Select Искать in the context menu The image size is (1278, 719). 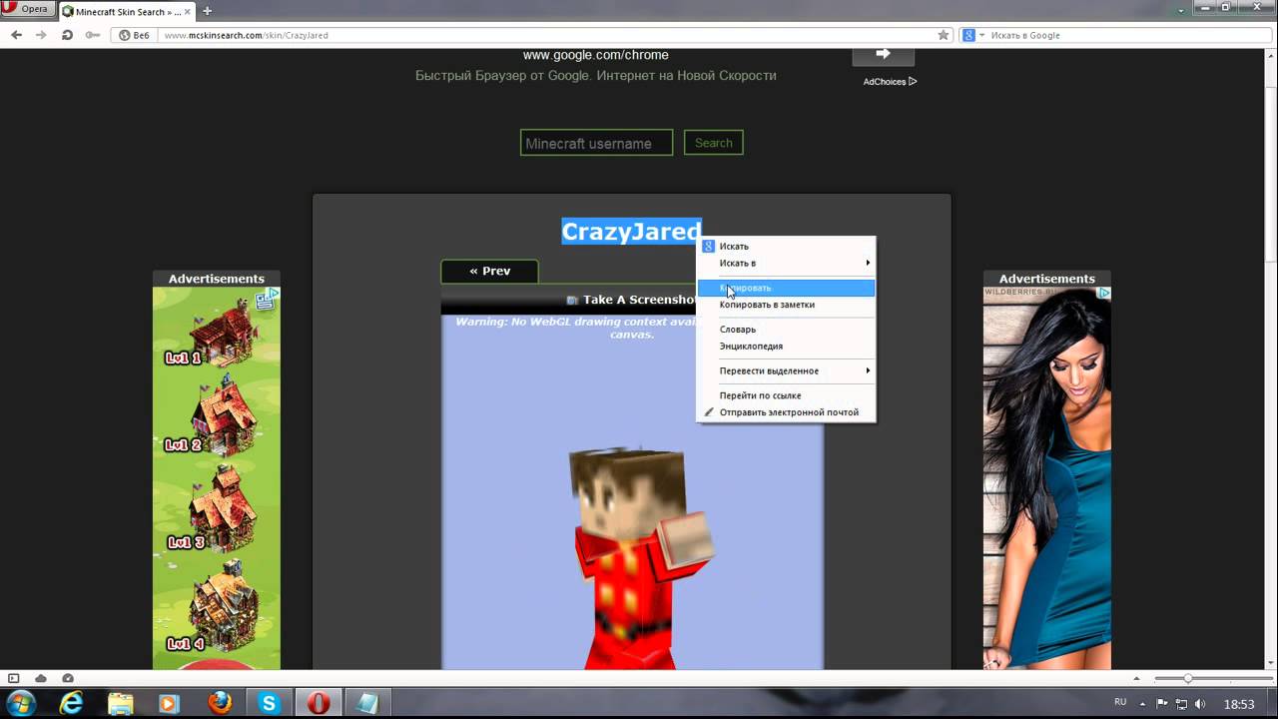(x=786, y=246)
